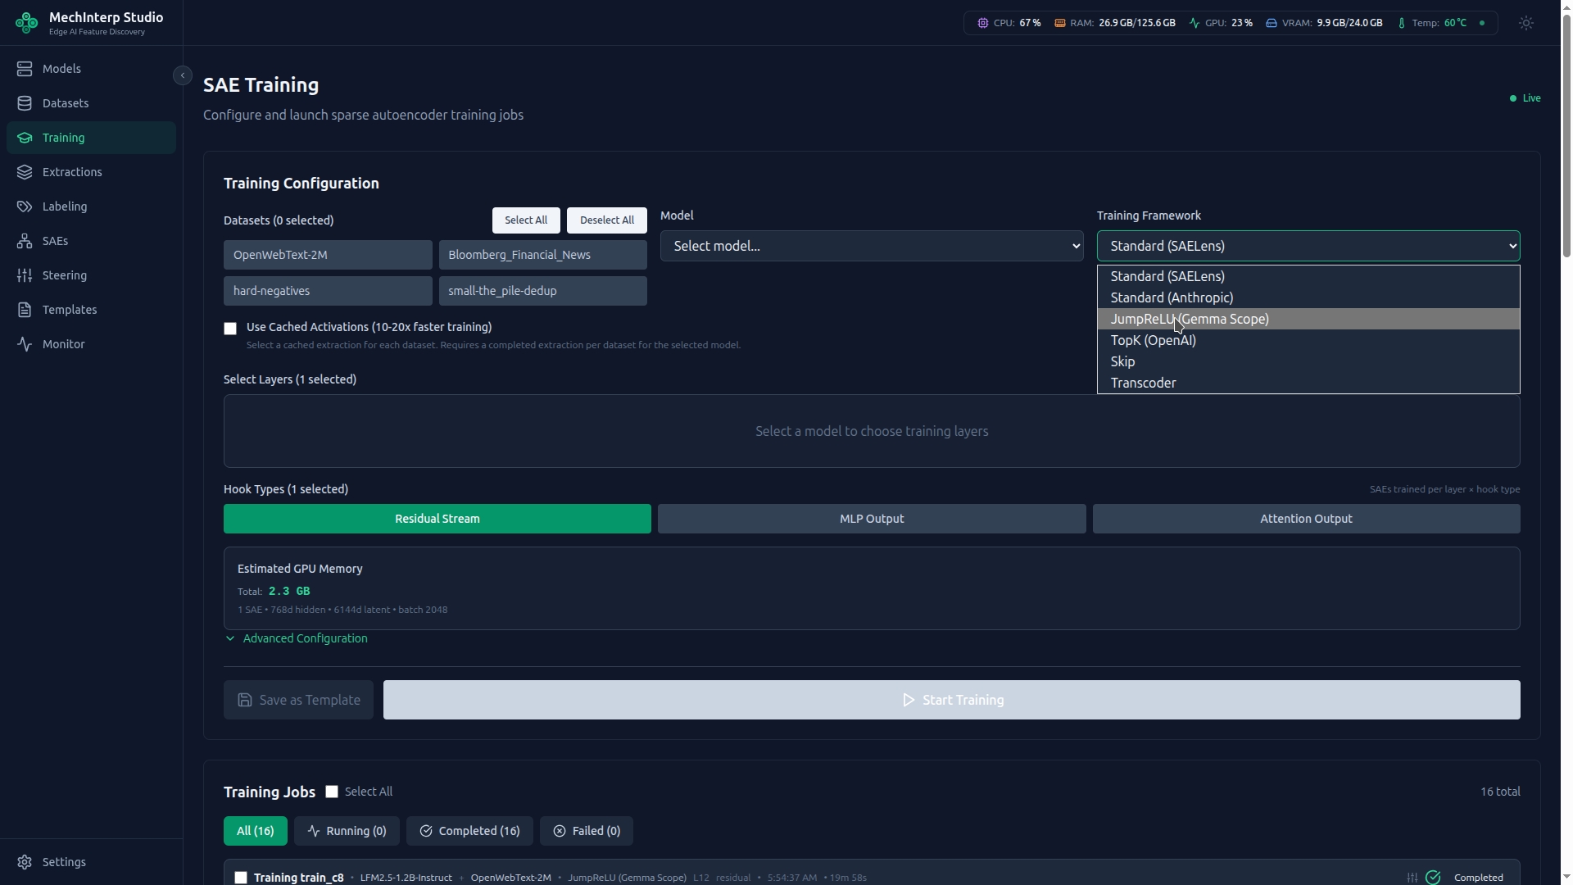
Task: Click the Estimated GPU Memory 2.3 GB value
Action: click(x=289, y=591)
